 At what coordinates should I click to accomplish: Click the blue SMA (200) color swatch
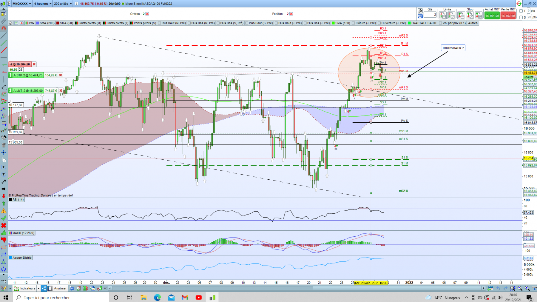pos(38,23)
